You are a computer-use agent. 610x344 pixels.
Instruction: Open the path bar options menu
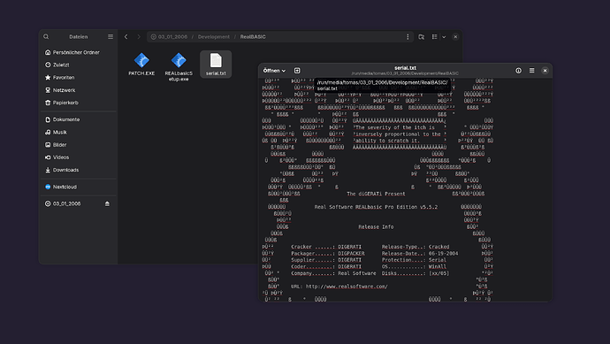[408, 36]
